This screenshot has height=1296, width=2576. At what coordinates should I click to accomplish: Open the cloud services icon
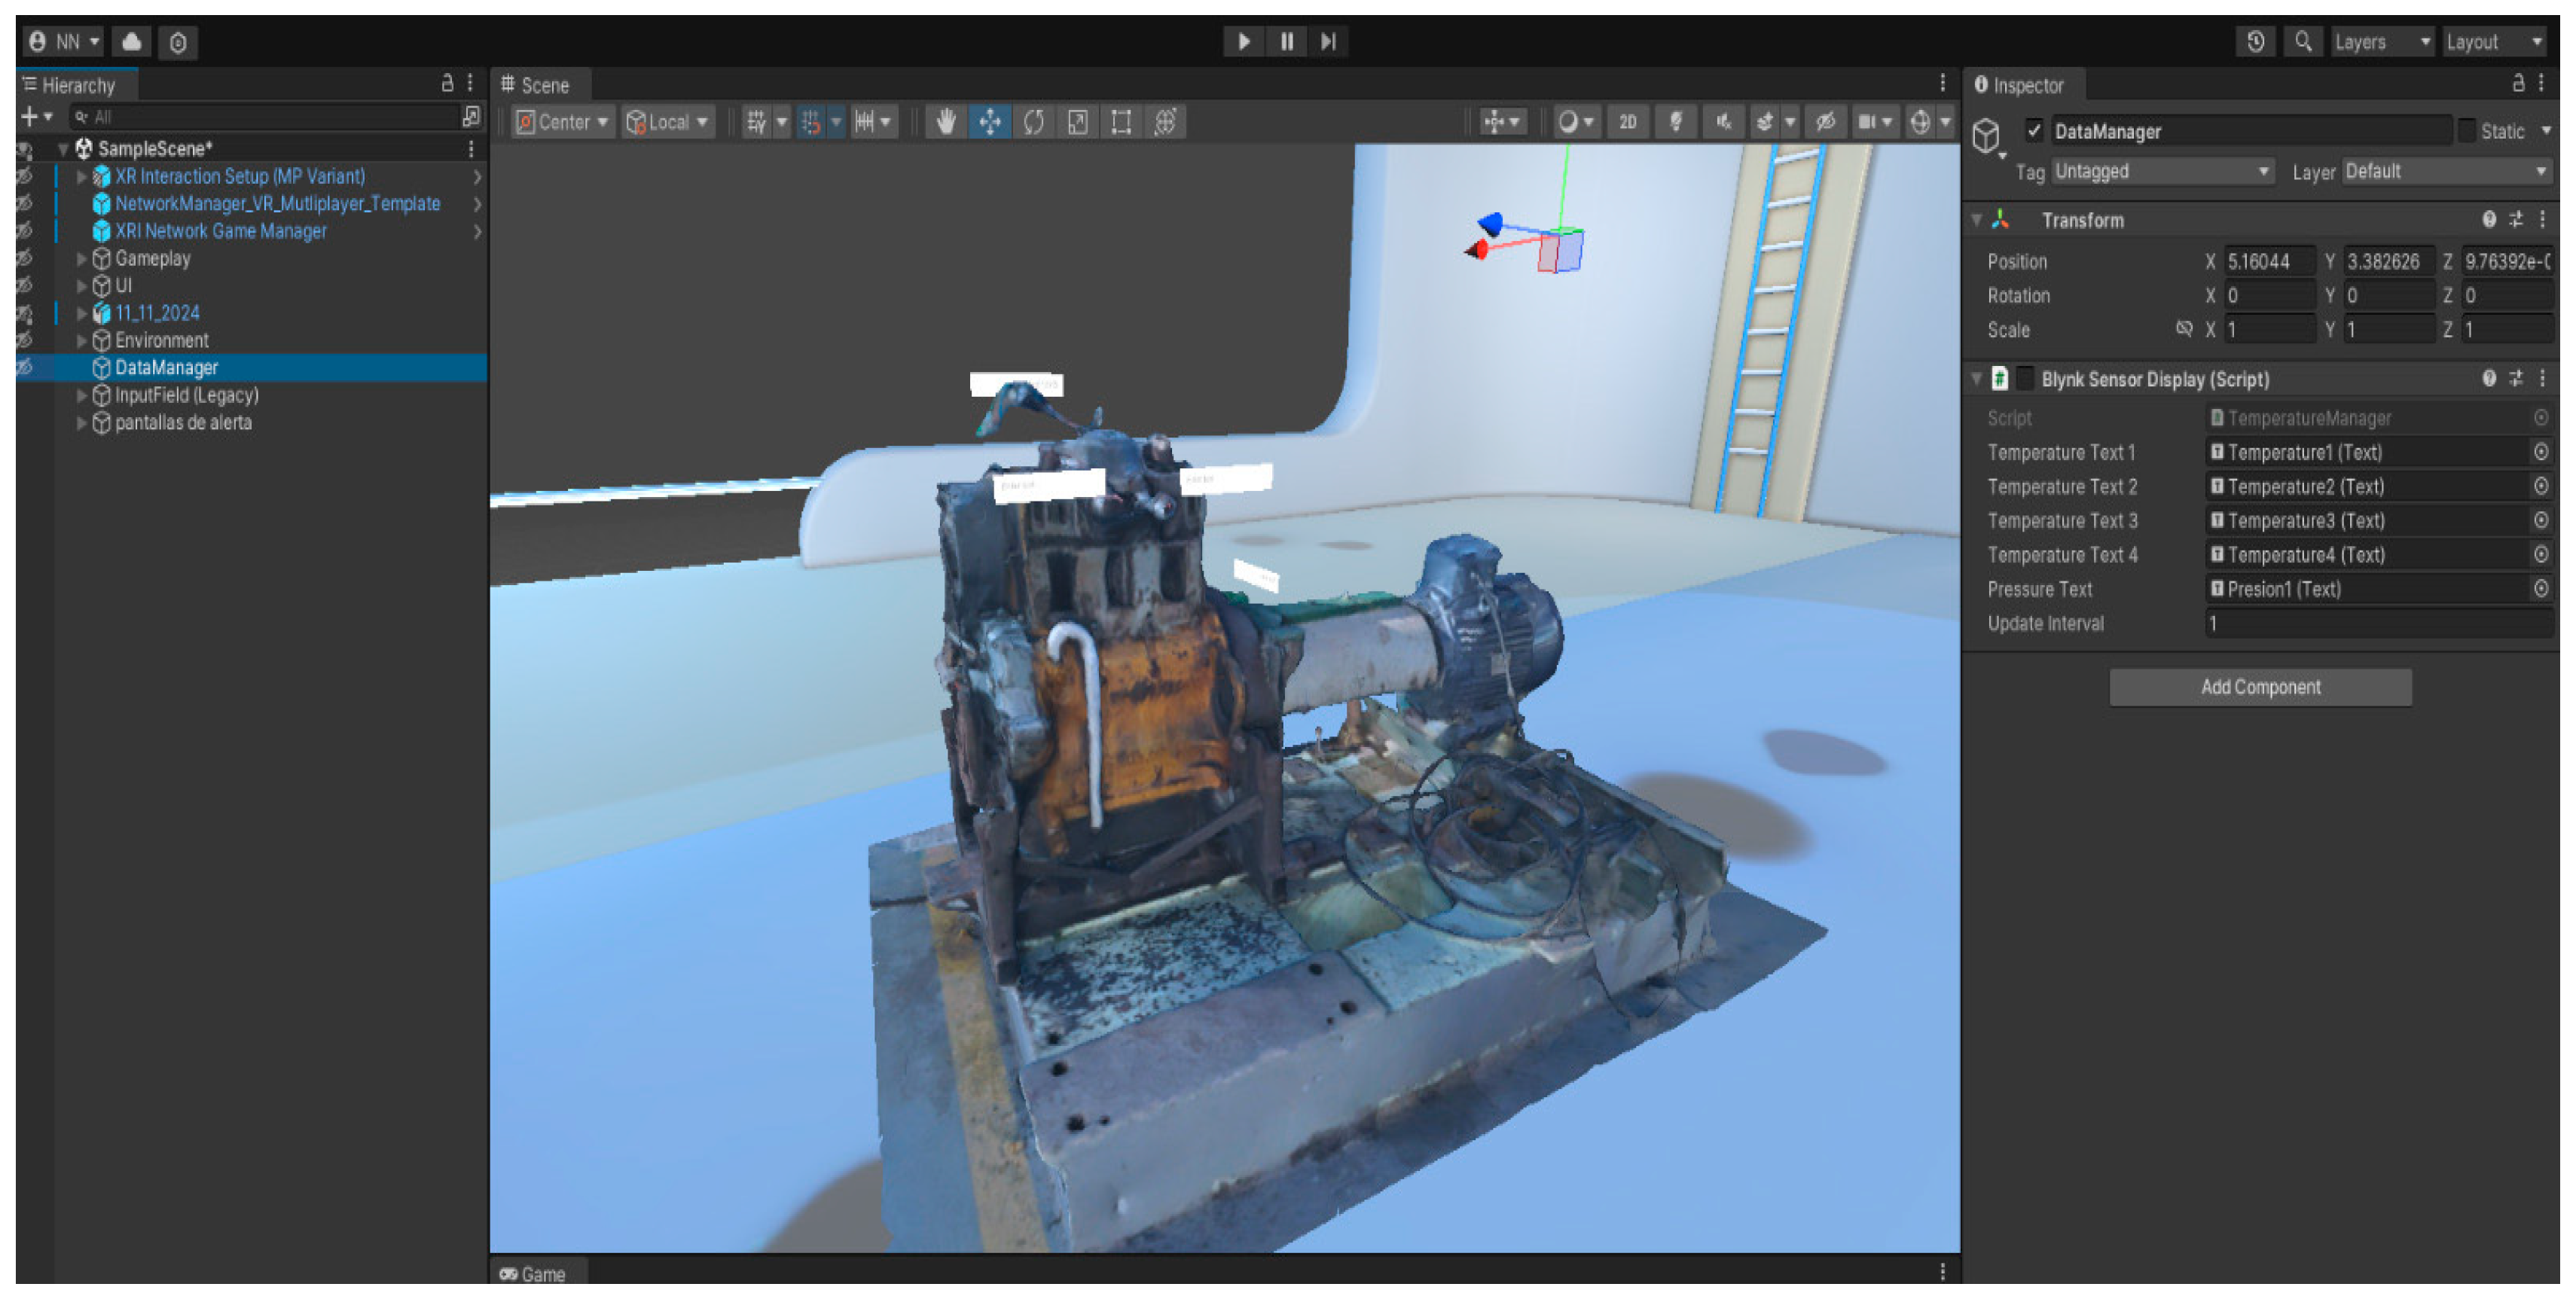[x=132, y=41]
